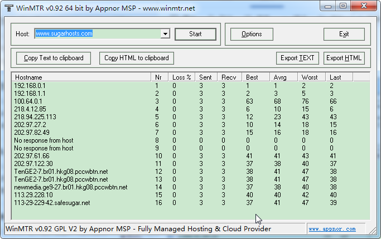Select hop 13 TenGE2-7.br01.hkg08.pccwbtn.net
This screenshot has width=381, height=239.
click(191, 179)
